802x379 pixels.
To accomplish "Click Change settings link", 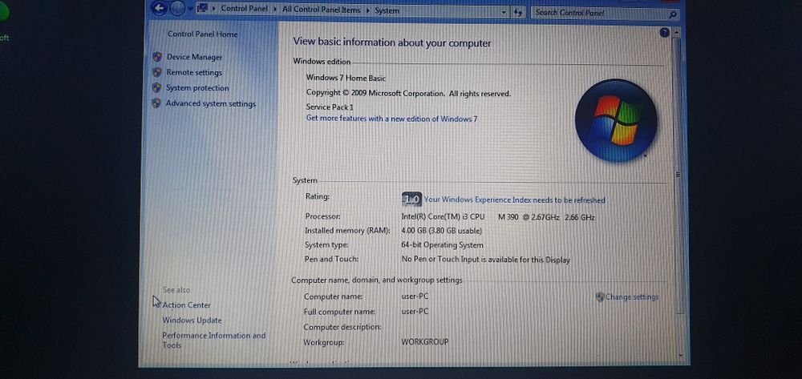I will 632,296.
